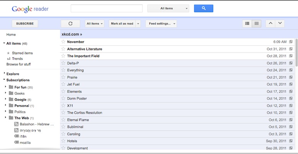
Task: Open the Politics folder icon
Action: click(x=11, y=112)
